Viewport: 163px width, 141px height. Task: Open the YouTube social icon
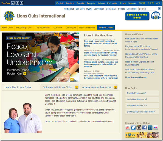[128, 128]
